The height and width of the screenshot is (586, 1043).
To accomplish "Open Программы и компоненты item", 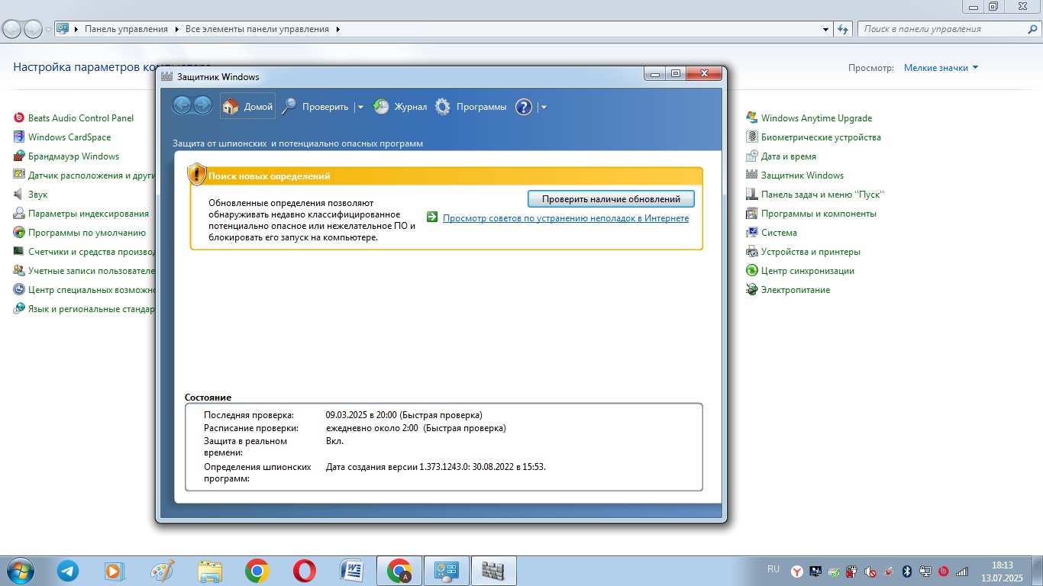I will pyautogui.click(x=819, y=214).
